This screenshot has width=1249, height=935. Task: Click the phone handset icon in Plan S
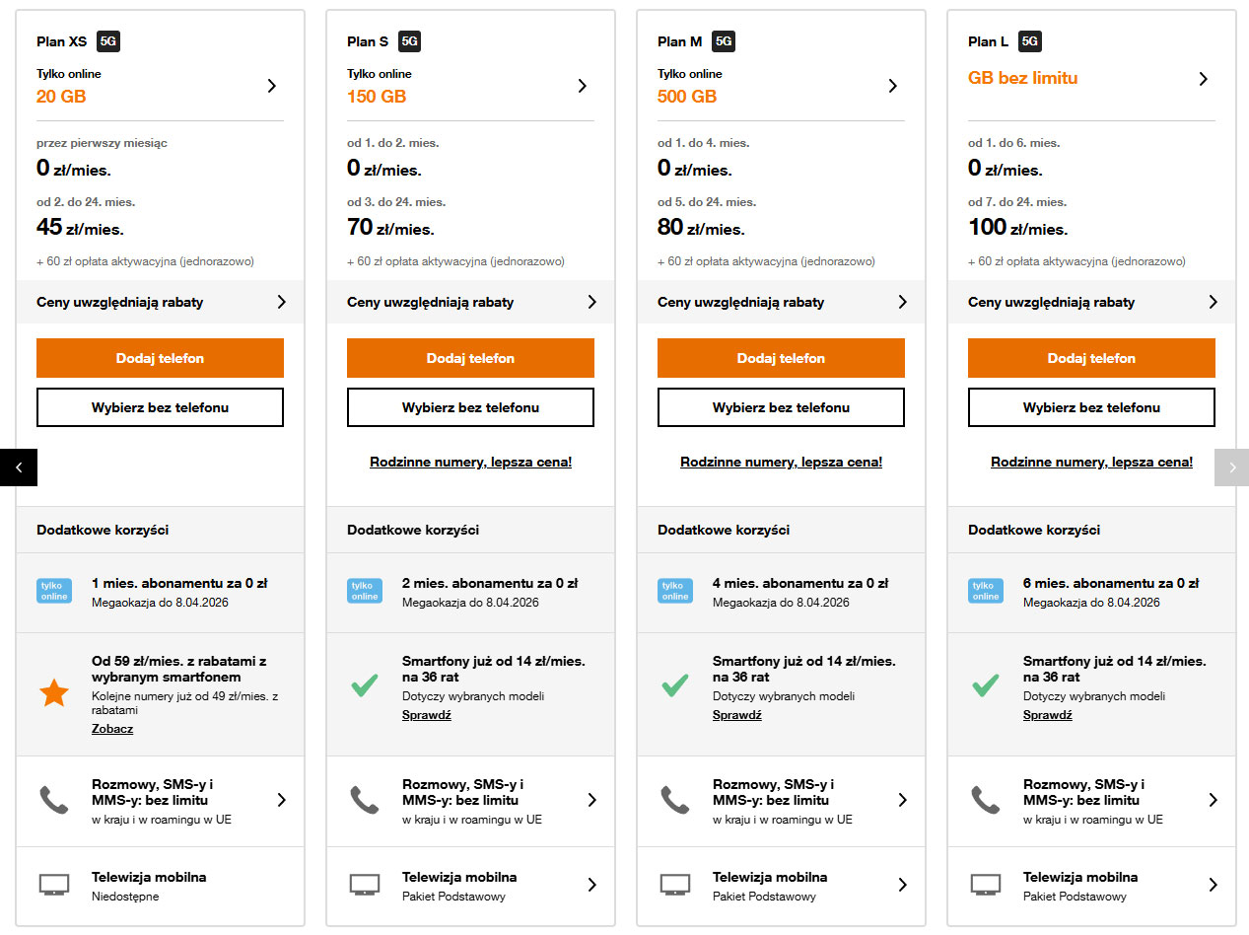(365, 799)
